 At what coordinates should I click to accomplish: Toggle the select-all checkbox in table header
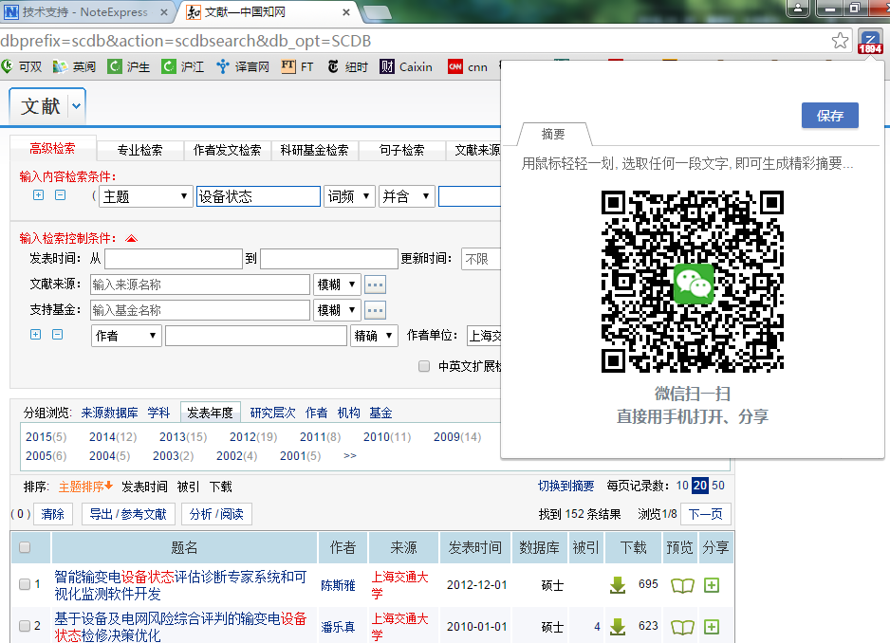pos(25,547)
